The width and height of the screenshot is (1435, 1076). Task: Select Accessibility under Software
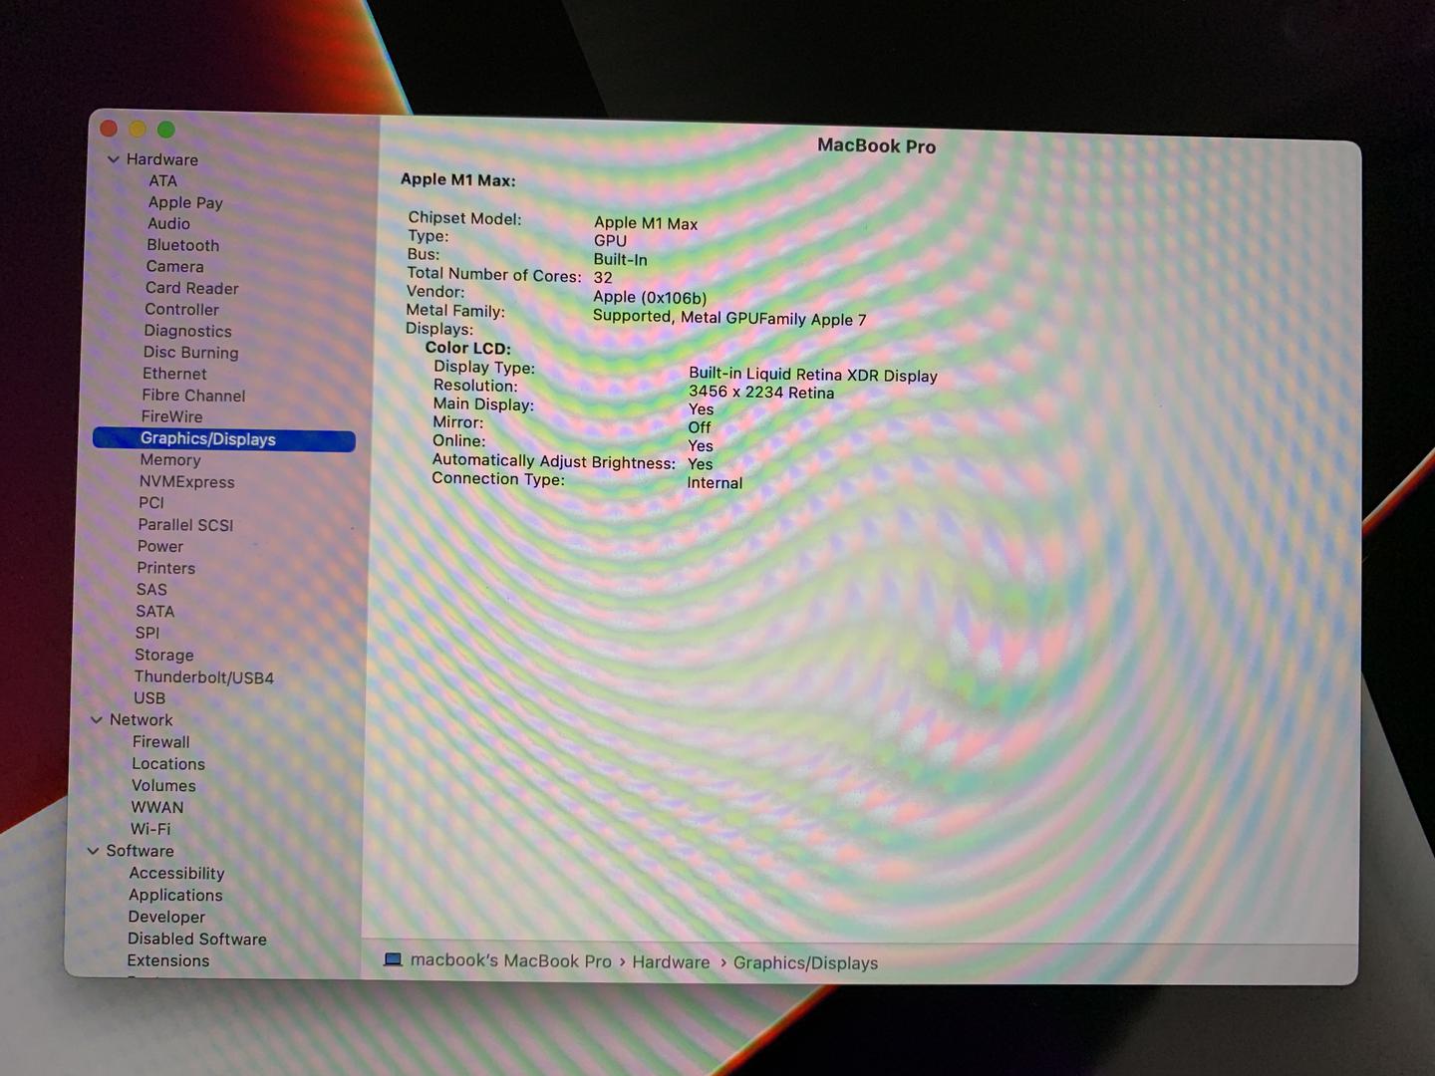coord(177,874)
